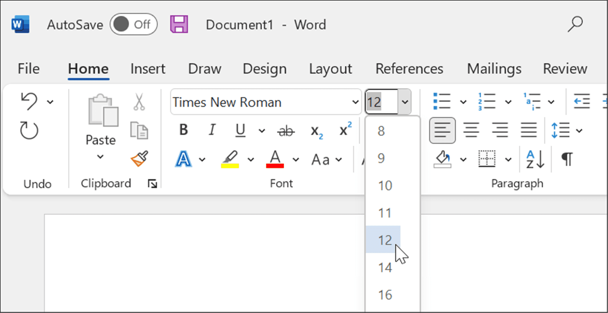Expand the bullet list options

coord(463,102)
